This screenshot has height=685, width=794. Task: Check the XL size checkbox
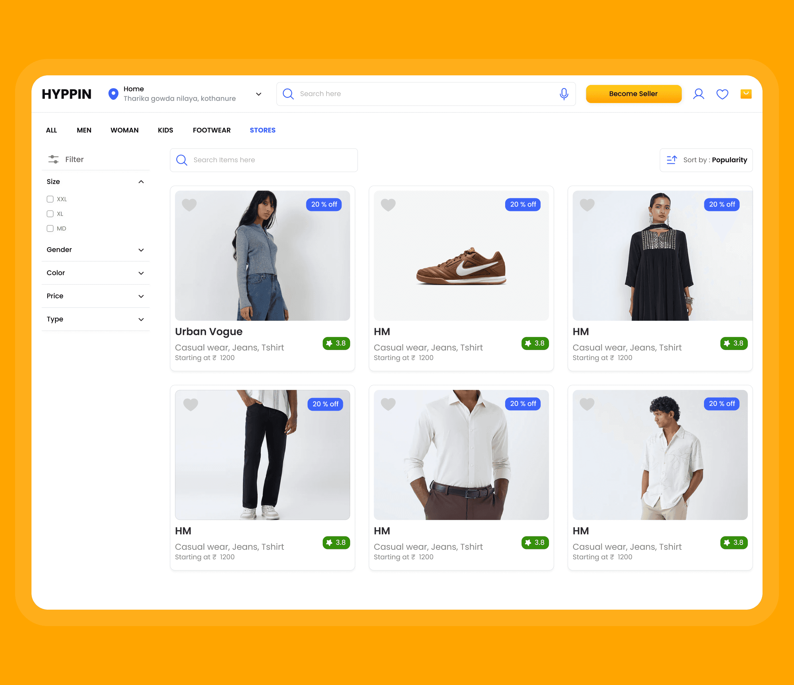pos(50,214)
